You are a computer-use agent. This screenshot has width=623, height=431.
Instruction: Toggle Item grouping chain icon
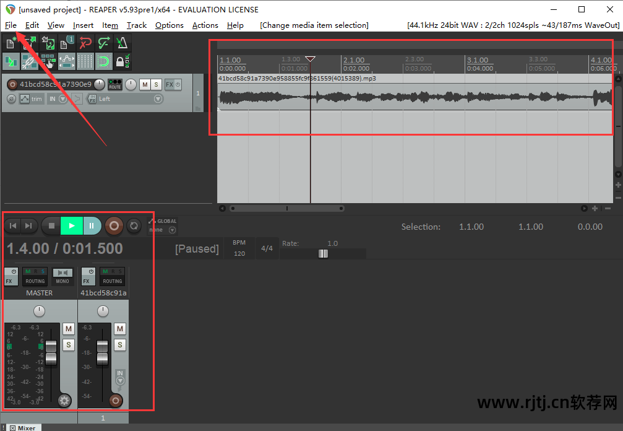pyautogui.click(x=30, y=61)
